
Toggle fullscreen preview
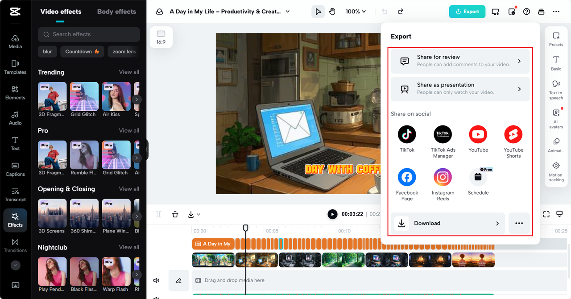point(546,214)
